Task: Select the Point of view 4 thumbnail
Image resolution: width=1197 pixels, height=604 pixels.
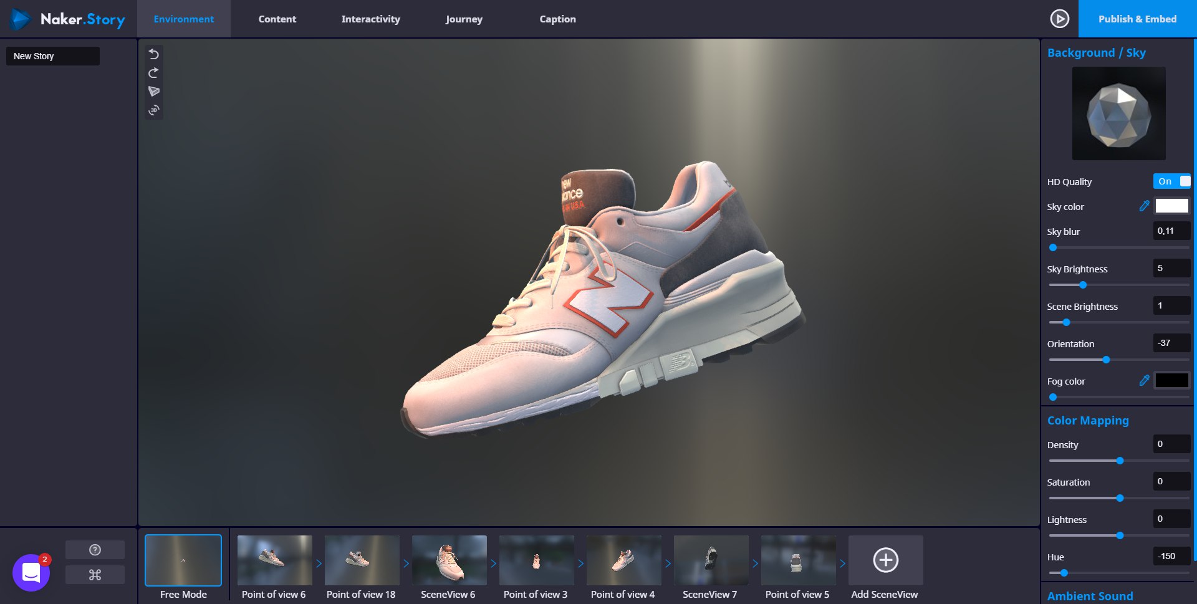Action: (x=623, y=560)
